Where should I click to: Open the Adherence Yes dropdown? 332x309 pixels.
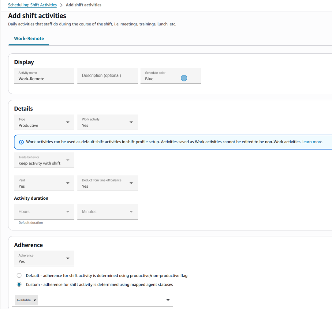click(x=44, y=259)
